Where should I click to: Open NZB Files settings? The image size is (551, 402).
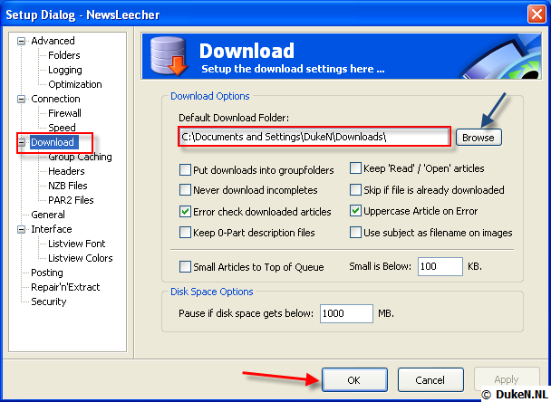coord(67,186)
